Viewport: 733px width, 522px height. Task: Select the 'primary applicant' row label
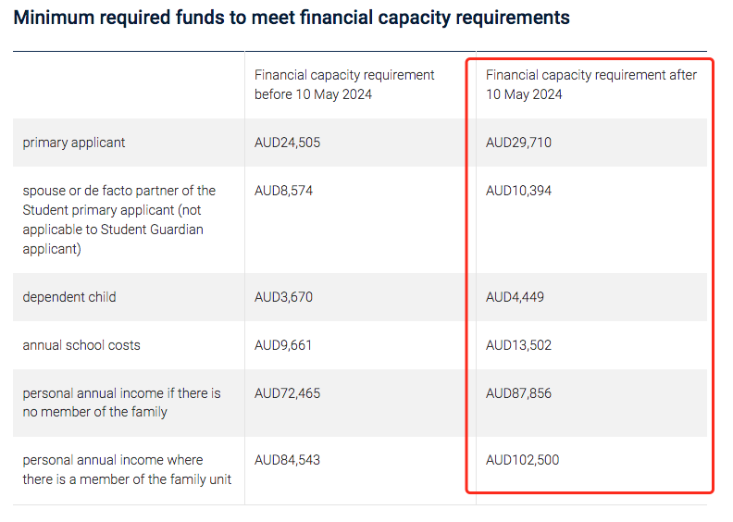click(x=74, y=143)
